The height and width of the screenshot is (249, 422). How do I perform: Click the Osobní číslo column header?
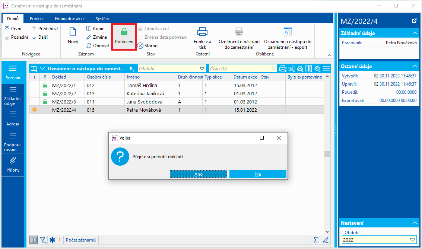[x=105, y=77]
